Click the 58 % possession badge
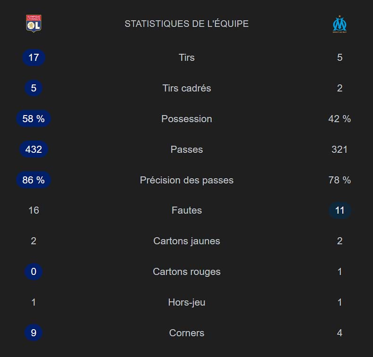The height and width of the screenshot is (357, 373). point(33,119)
